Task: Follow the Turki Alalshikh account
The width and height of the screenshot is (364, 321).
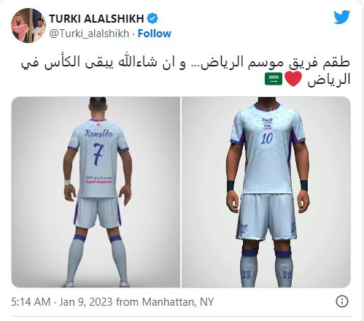Action: [x=155, y=34]
